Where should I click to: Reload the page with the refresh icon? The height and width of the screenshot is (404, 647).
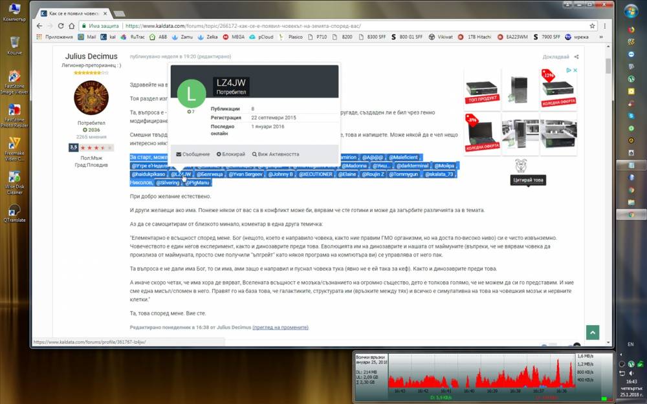click(x=61, y=26)
